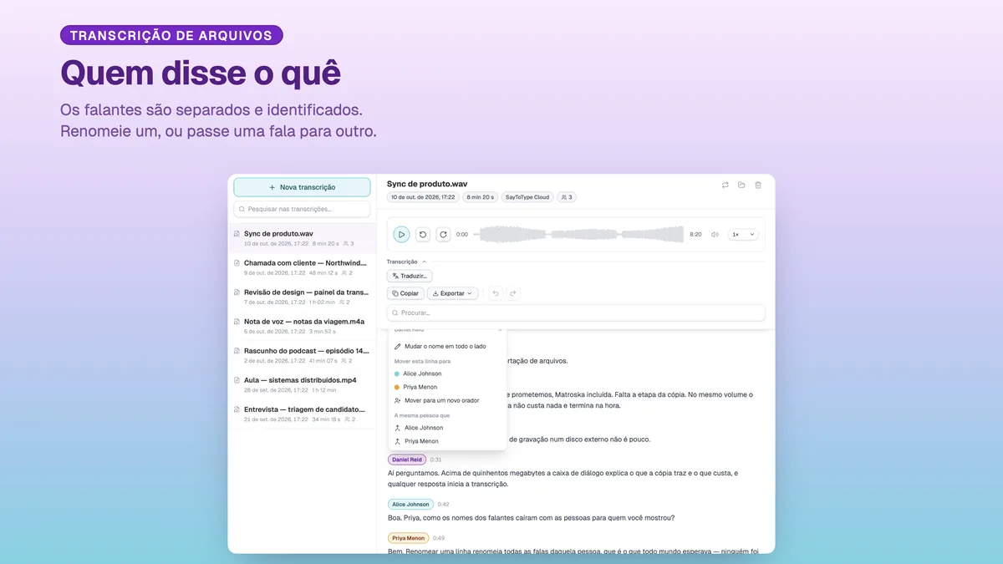Seek within the audio waveform
The width and height of the screenshot is (1003, 564).
coord(578,235)
